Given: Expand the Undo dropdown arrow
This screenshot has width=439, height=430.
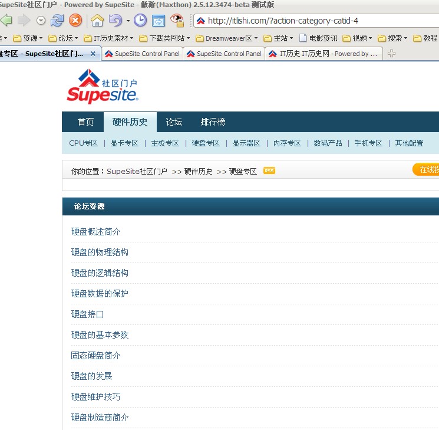Looking at the screenshot, I should tap(128, 21).
